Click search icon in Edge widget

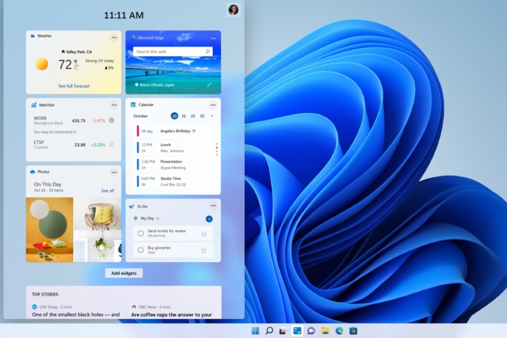208,51
